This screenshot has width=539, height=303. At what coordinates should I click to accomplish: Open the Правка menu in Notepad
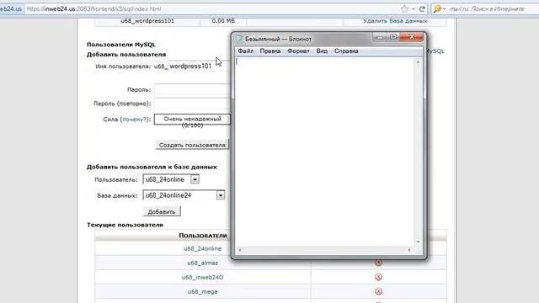pos(270,50)
